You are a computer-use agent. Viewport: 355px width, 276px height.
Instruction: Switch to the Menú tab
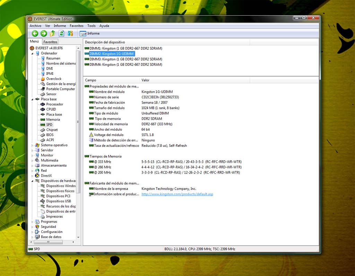pos(34,41)
